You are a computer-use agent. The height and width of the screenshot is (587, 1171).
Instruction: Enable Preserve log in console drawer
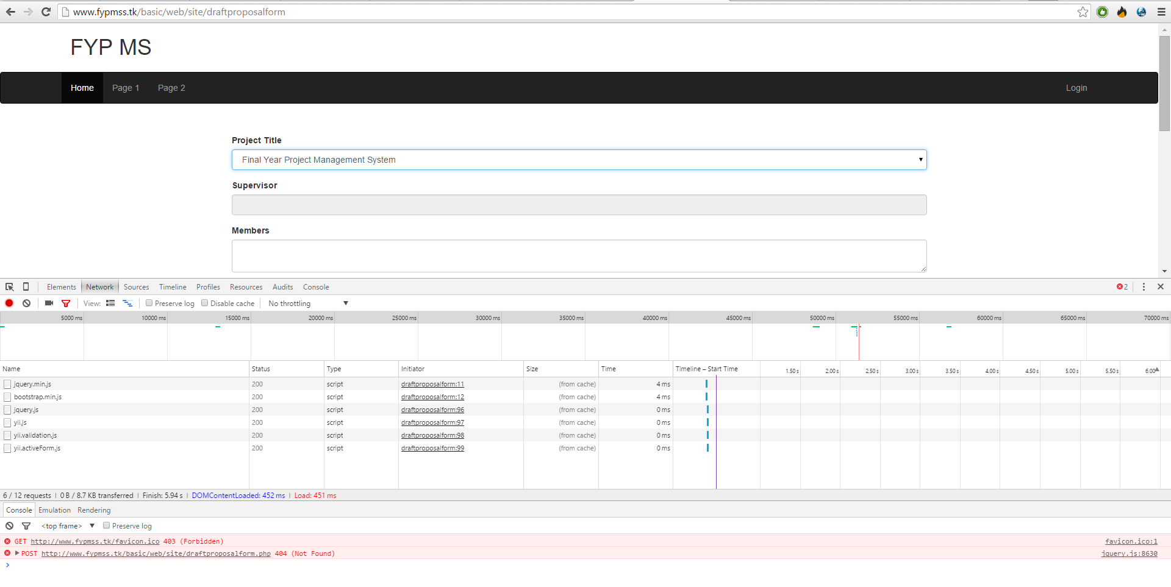coord(106,525)
